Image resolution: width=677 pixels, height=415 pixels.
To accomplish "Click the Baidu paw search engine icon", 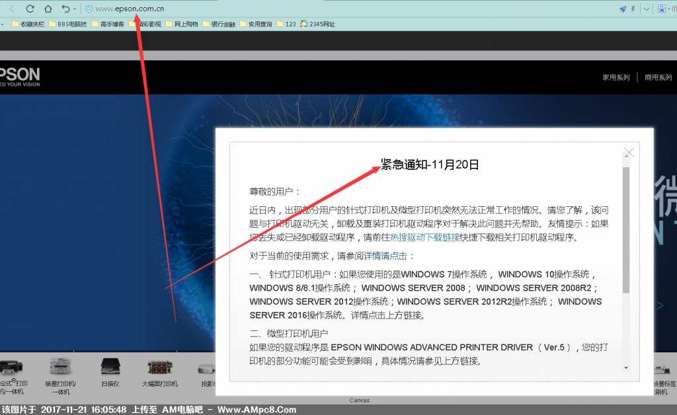I will pyautogui.click(x=661, y=9).
